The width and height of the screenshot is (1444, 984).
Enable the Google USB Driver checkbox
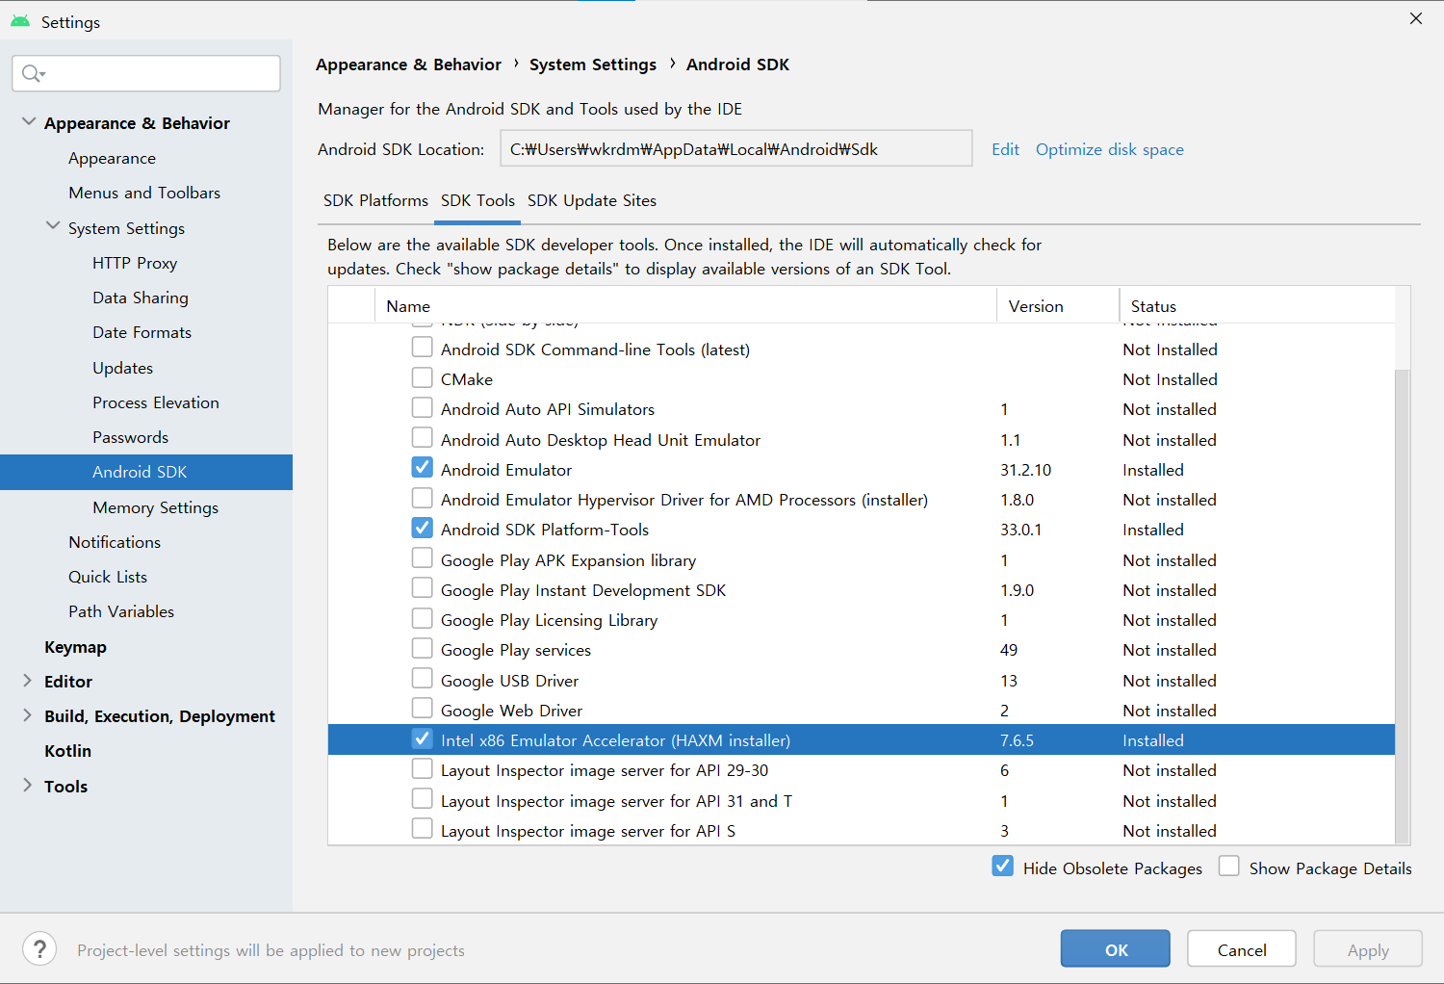422,679
